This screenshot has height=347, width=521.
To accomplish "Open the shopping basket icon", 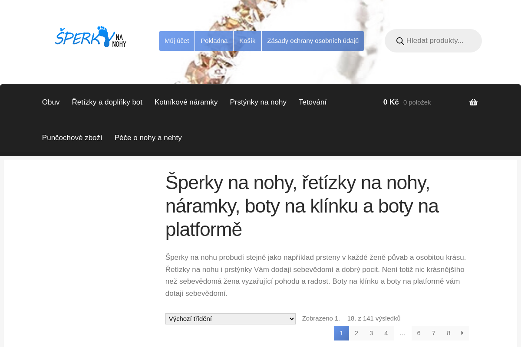I will [x=473, y=102].
